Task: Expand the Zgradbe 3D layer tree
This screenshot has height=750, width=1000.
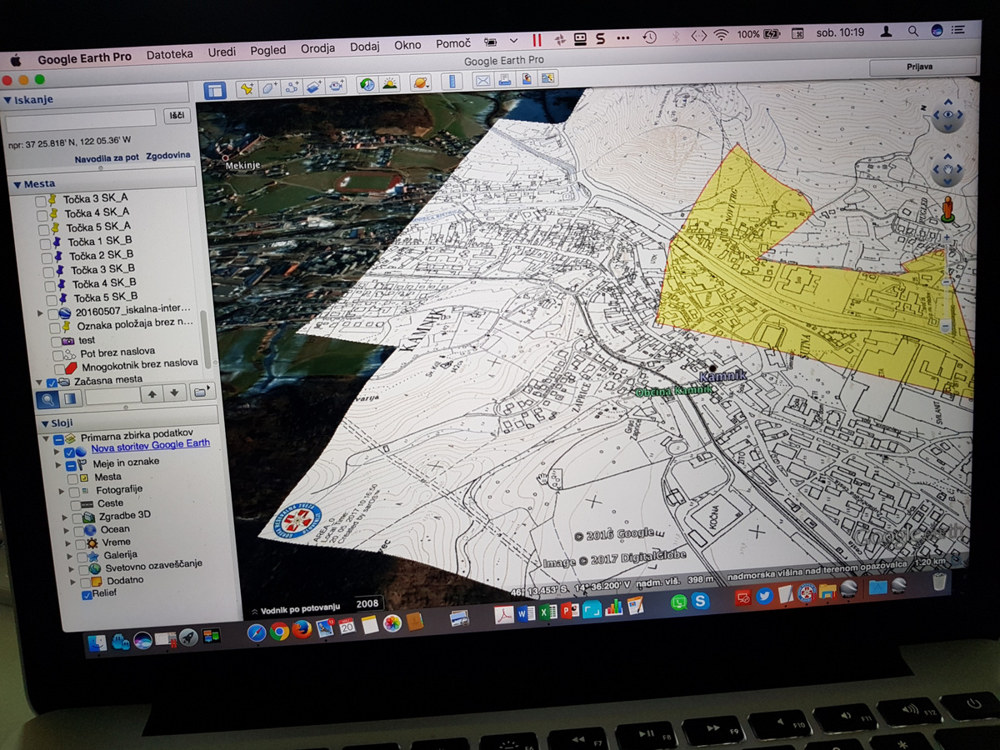Action: coord(67,518)
